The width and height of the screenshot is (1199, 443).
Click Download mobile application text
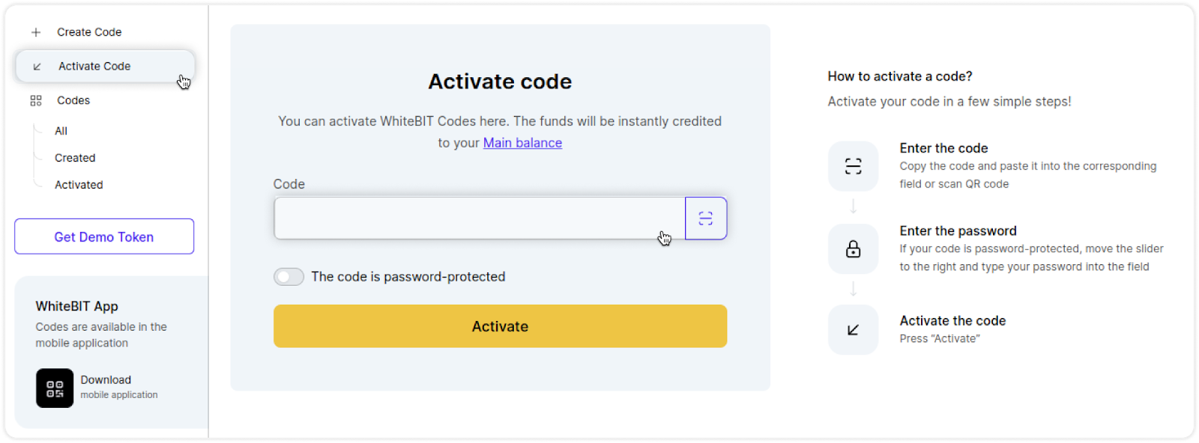[119, 387]
